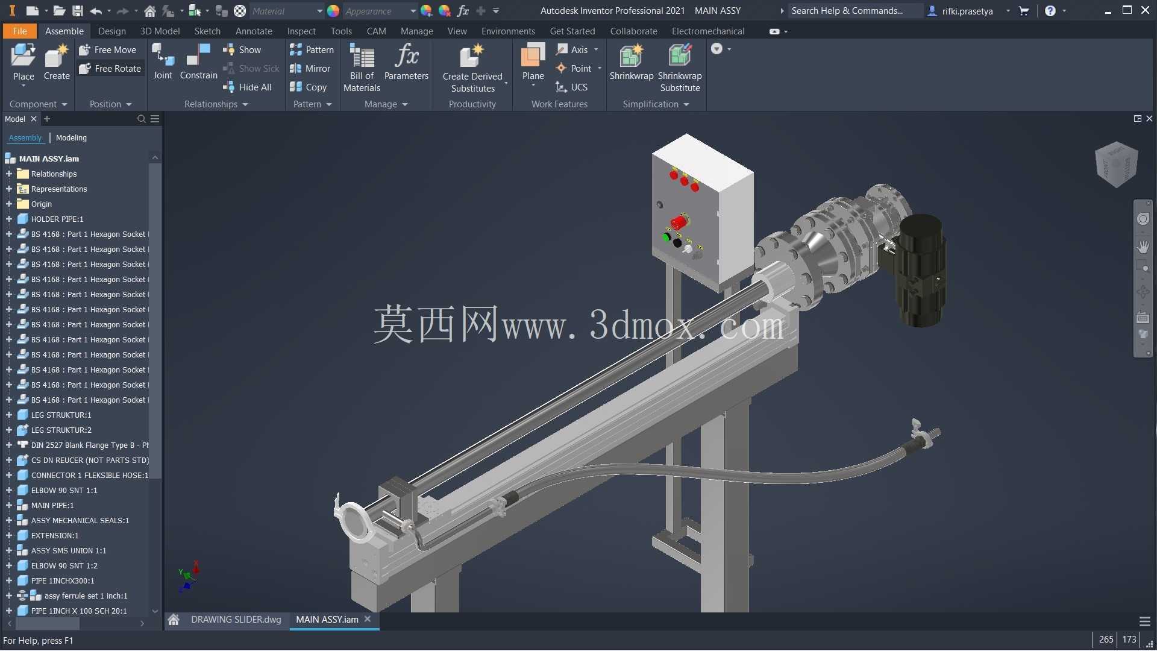This screenshot has height=651, width=1157.
Task: Click Hide All relationships
Action: [248, 87]
